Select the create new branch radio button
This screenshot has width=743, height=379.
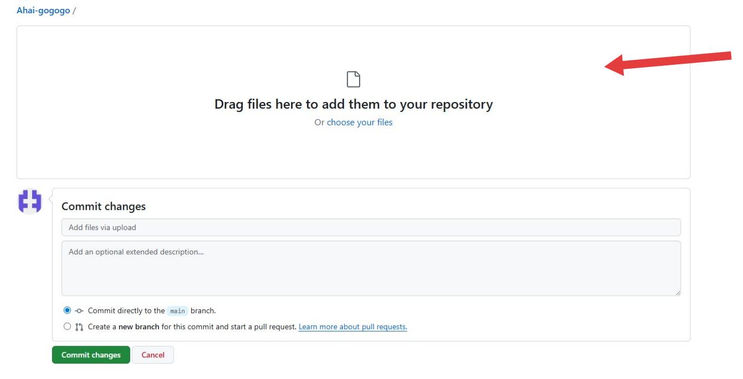[67, 326]
